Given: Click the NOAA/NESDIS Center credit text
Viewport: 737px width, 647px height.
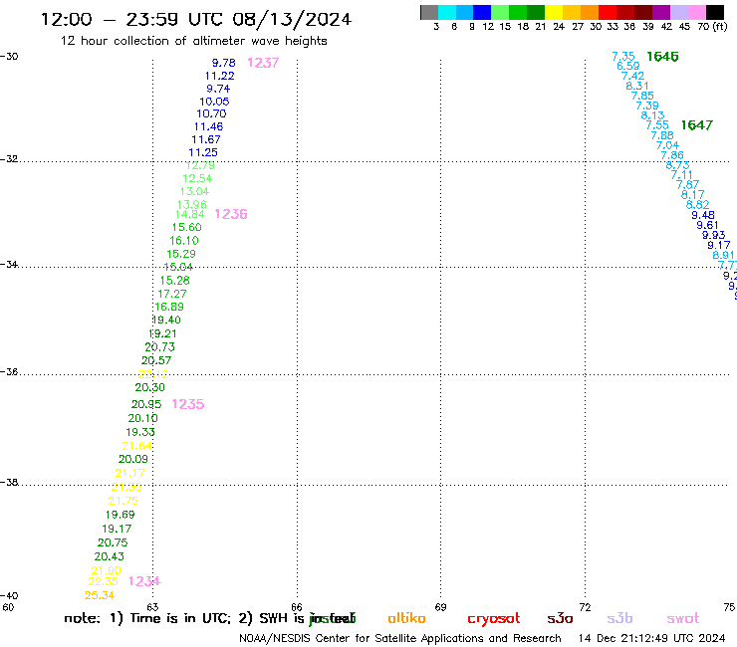Looking at the screenshot, I should tap(400, 639).
